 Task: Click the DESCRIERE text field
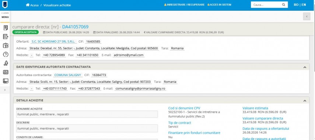click(87, 128)
